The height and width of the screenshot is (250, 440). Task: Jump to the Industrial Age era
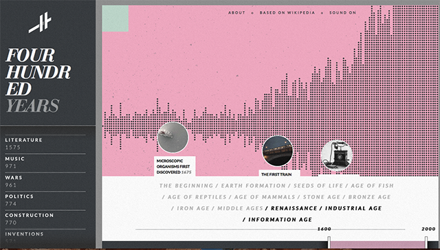coord(353,208)
